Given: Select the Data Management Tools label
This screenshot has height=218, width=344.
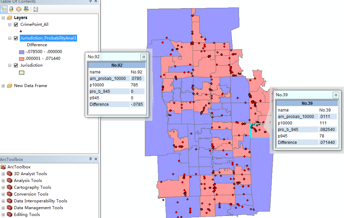Looking at the screenshot, I should coord(39,208).
